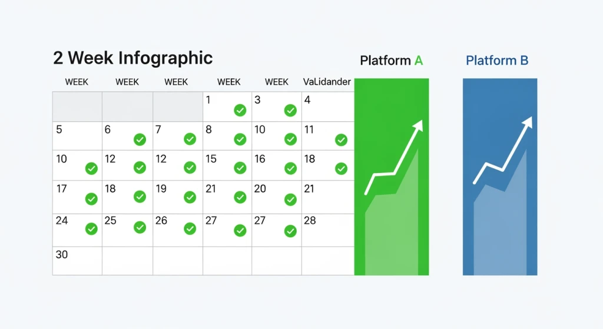This screenshot has height=329, width=603.
Task: Select the ValiDander column header
Action: [327, 82]
